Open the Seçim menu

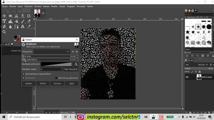[x=20, y=6]
